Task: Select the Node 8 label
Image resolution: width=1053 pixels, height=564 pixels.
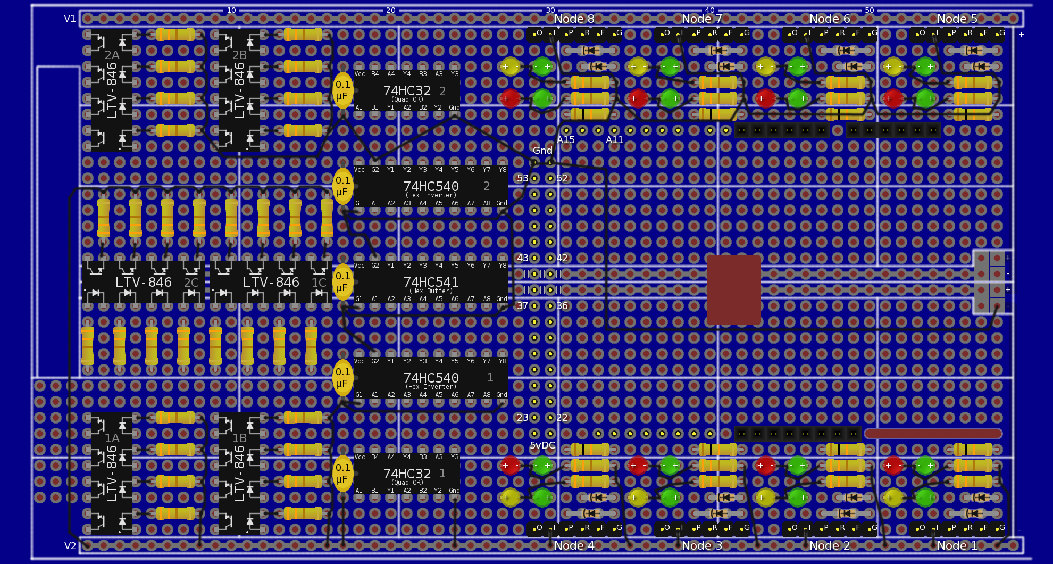Action: pos(574,19)
